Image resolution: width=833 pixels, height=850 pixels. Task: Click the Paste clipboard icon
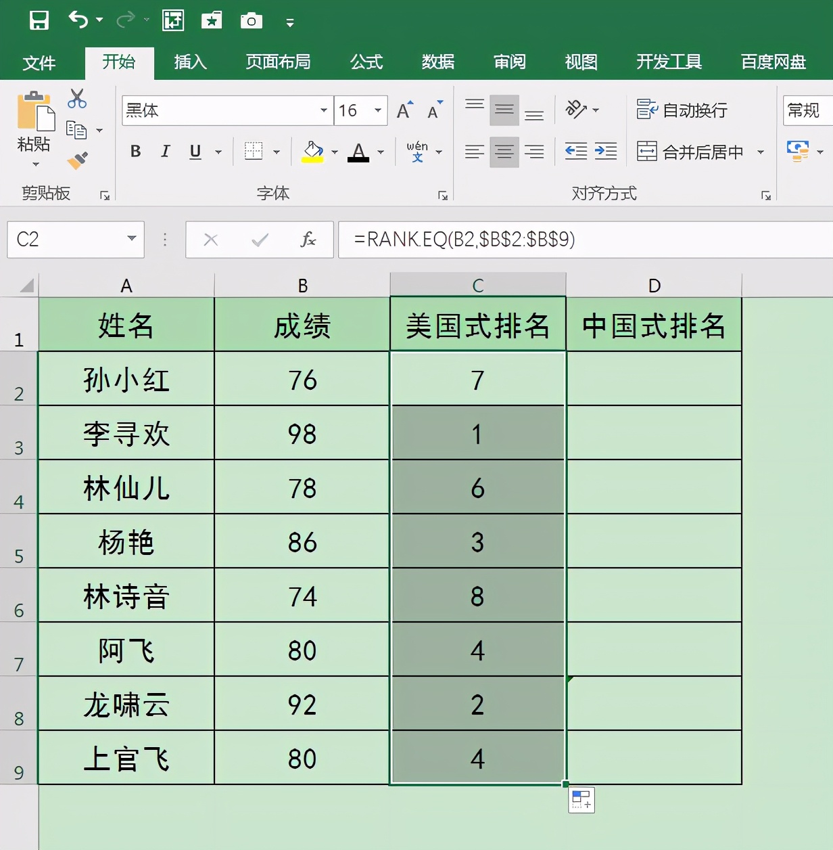pyautogui.click(x=35, y=111)
